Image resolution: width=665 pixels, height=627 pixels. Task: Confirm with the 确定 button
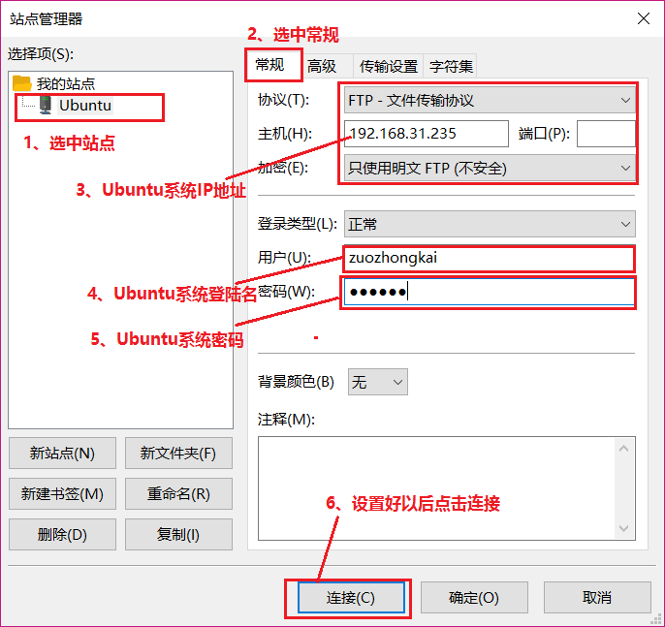[474, 597]
